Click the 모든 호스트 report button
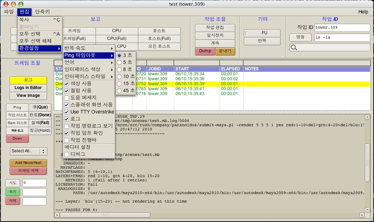This screenshot has width=374, height=222. pyautogui.click(x=159, y=46)
